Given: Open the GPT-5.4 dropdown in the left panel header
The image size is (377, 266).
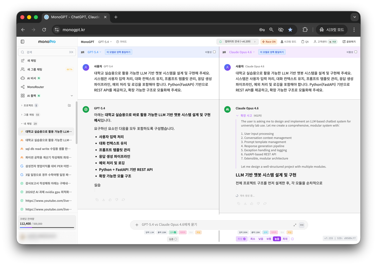Looking at the screenshot, I should click(x=94, y=52).
